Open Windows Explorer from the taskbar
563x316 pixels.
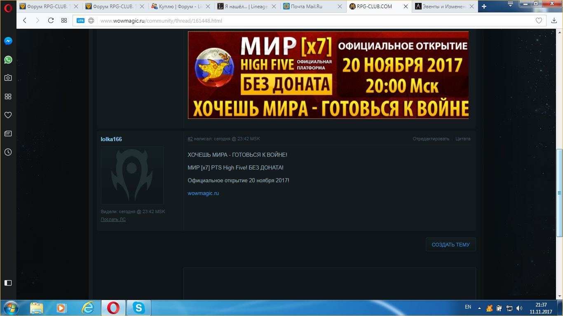click(x=36, y=308)
